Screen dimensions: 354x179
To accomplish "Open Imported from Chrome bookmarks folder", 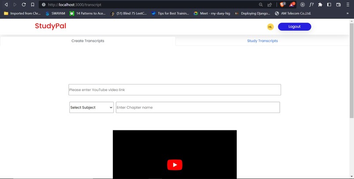I will [22, 14].
